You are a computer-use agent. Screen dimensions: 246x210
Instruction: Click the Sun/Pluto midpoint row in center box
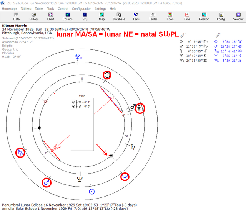(81, 102)
